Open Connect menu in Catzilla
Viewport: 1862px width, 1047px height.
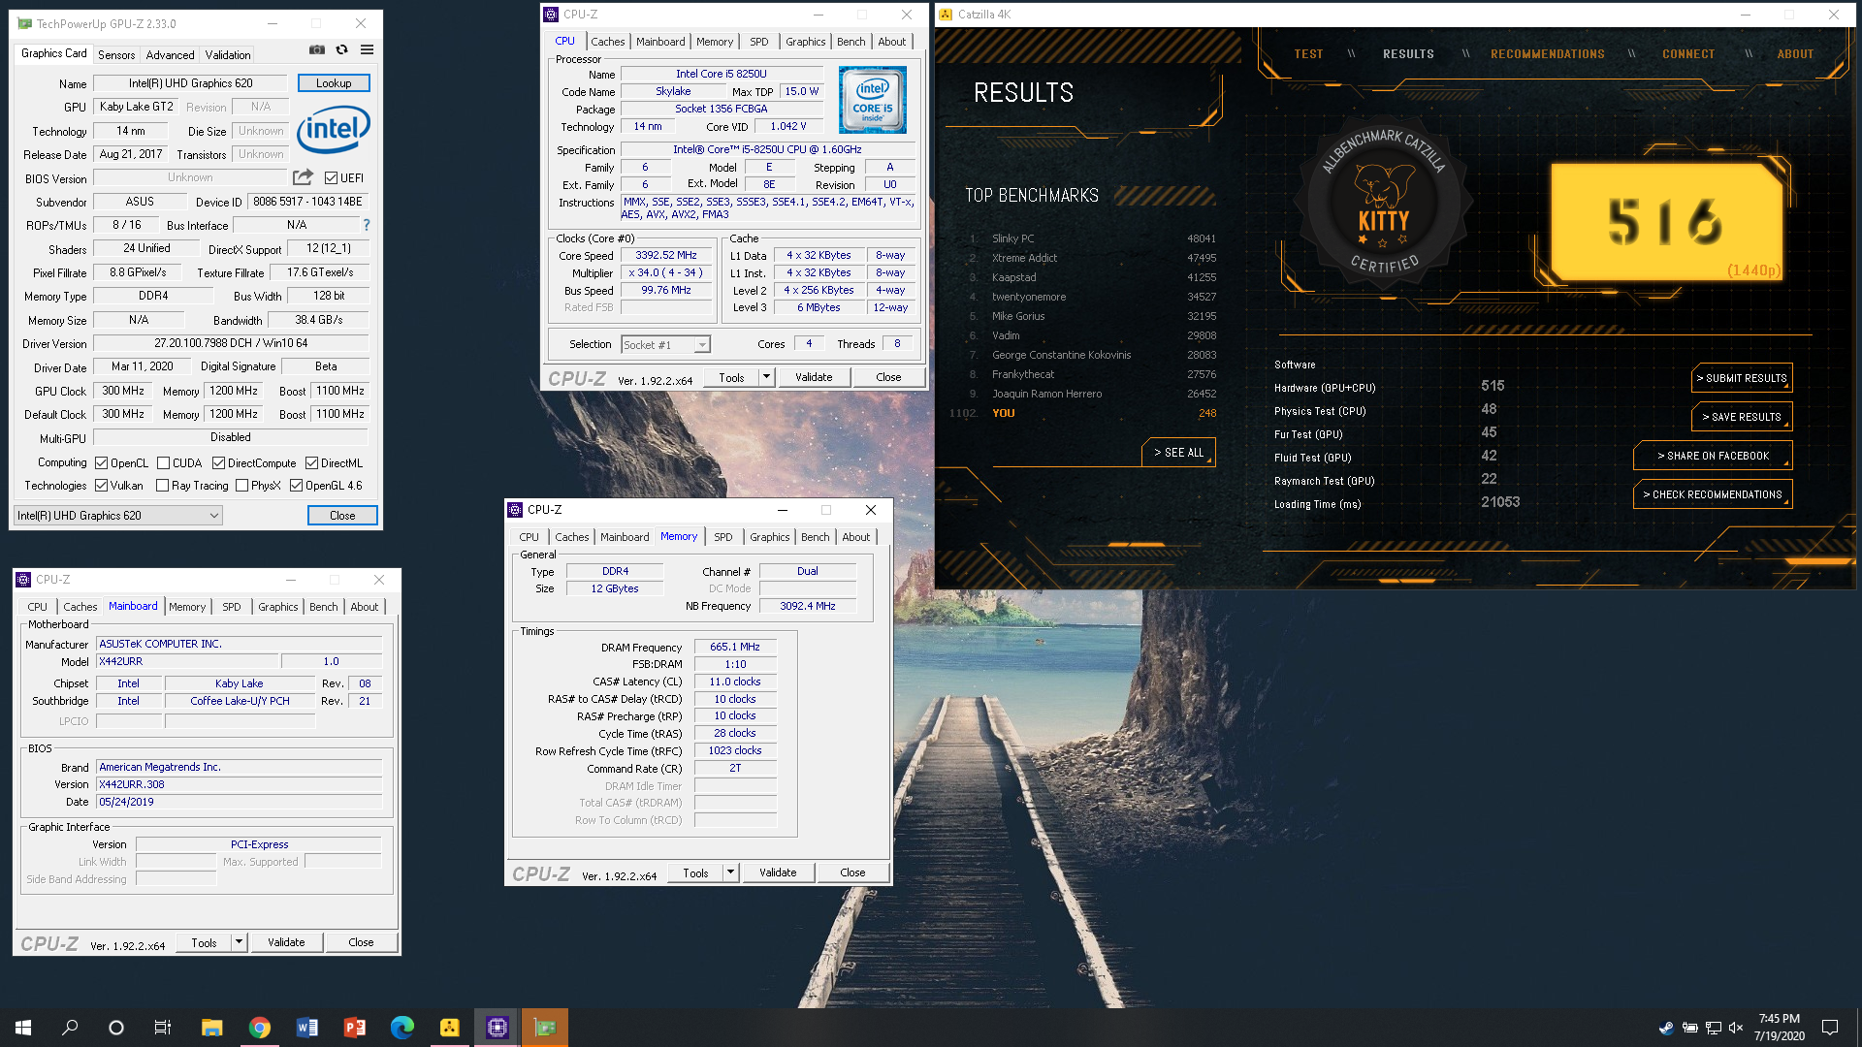pyautogui.click(x=1688, y=54)
